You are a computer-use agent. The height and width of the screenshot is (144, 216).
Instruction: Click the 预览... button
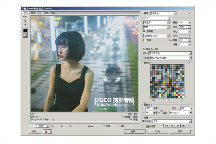click(x=35, y=132)
